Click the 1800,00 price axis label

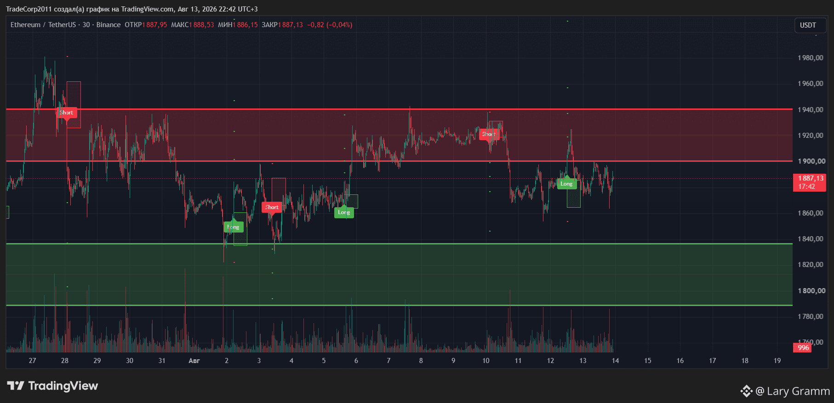pos(811,291)
